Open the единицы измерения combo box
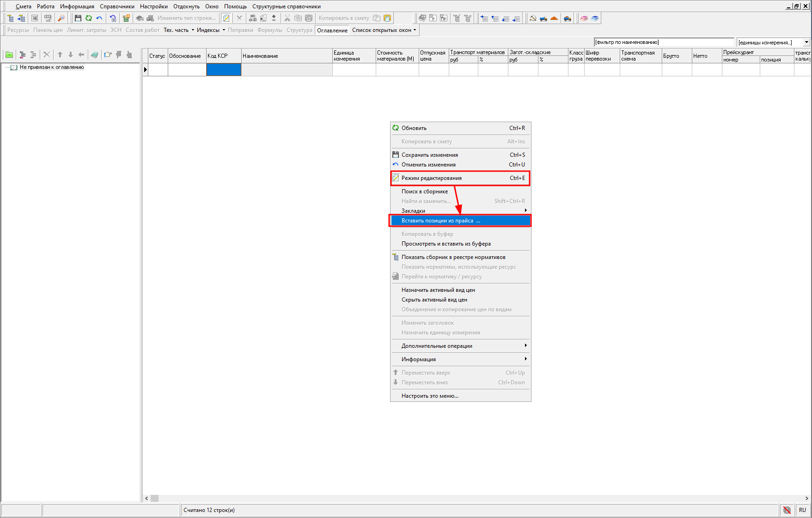The width and height of the screenshot is (812, 518). pos(806,42)
